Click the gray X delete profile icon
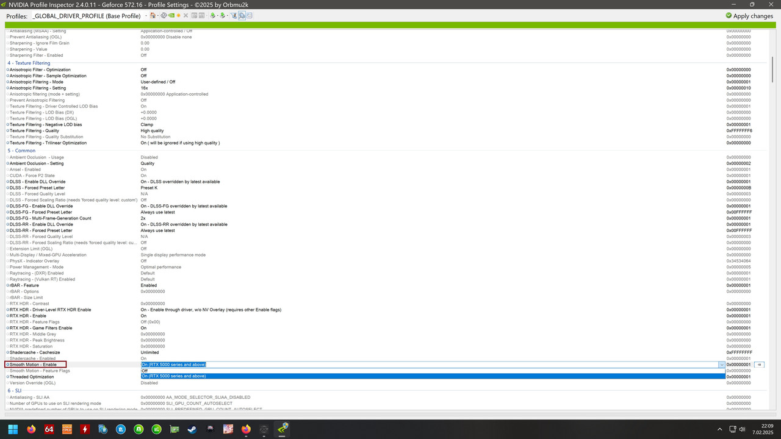The image size is (781, 439). click(x=185, y=16)
